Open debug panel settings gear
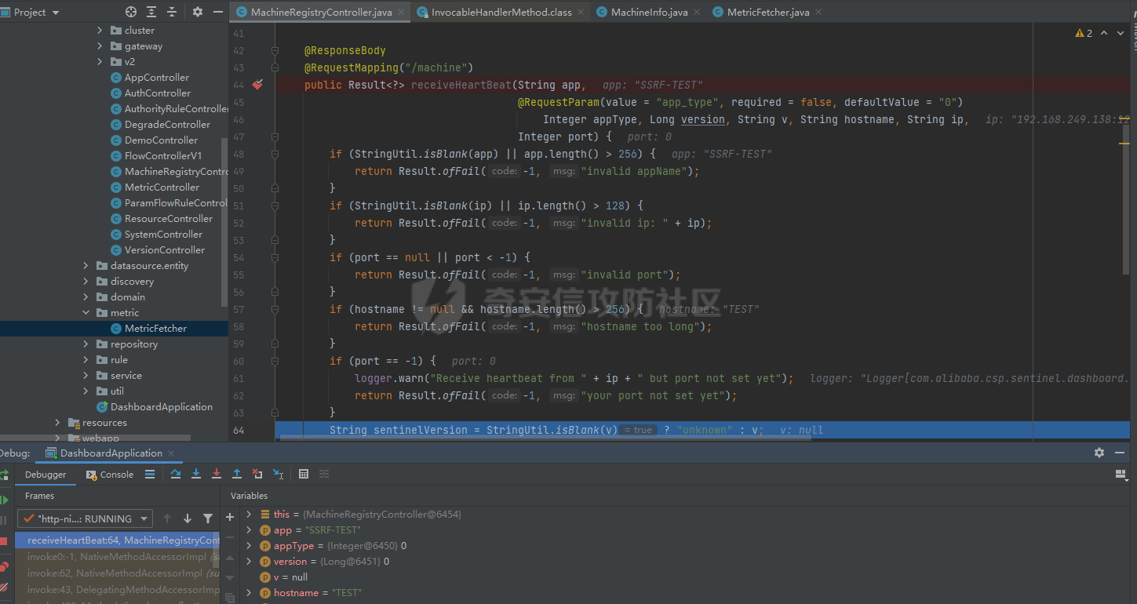This screenshot has height=604, width=1137. coord(1099,453)
